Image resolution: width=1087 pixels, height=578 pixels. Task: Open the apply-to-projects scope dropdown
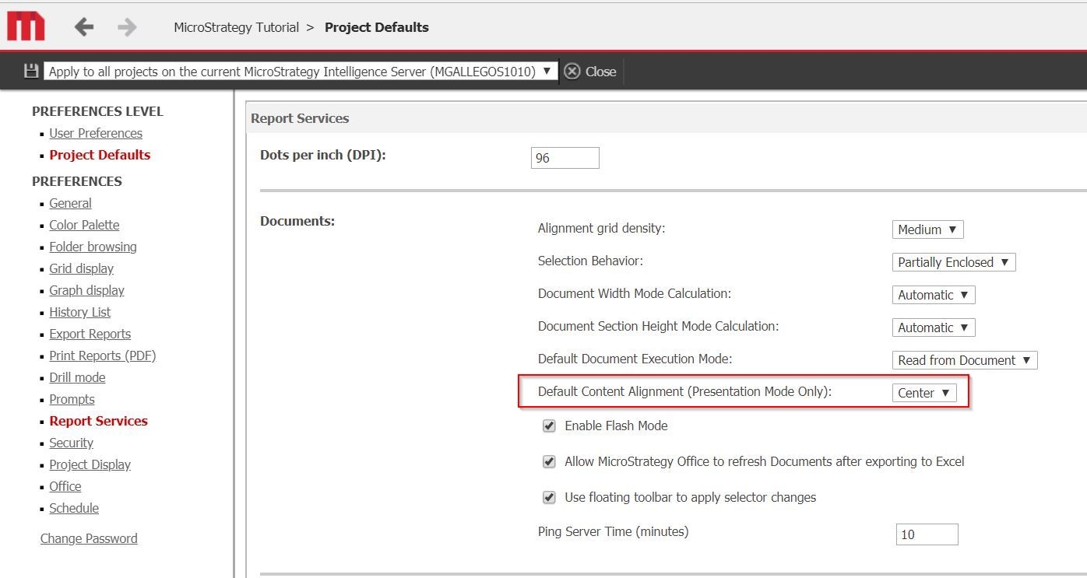coord(301,72)
